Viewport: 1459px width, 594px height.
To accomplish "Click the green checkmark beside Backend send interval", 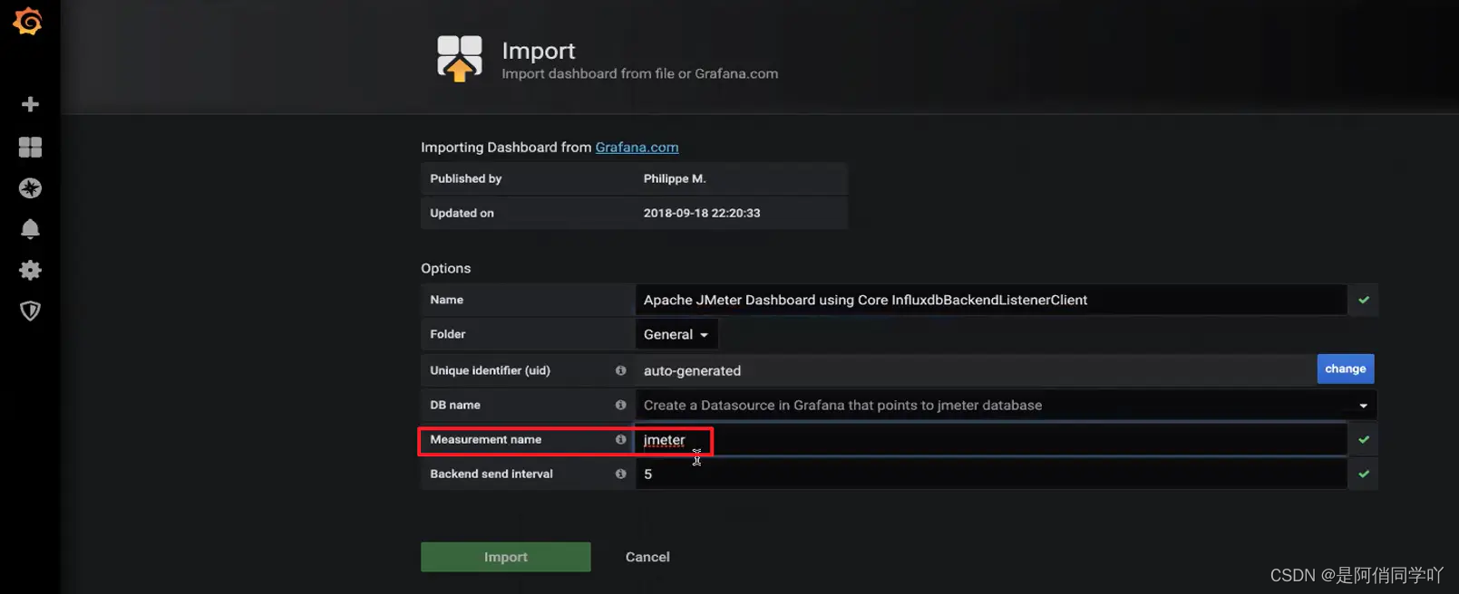I will point(1364,474).
